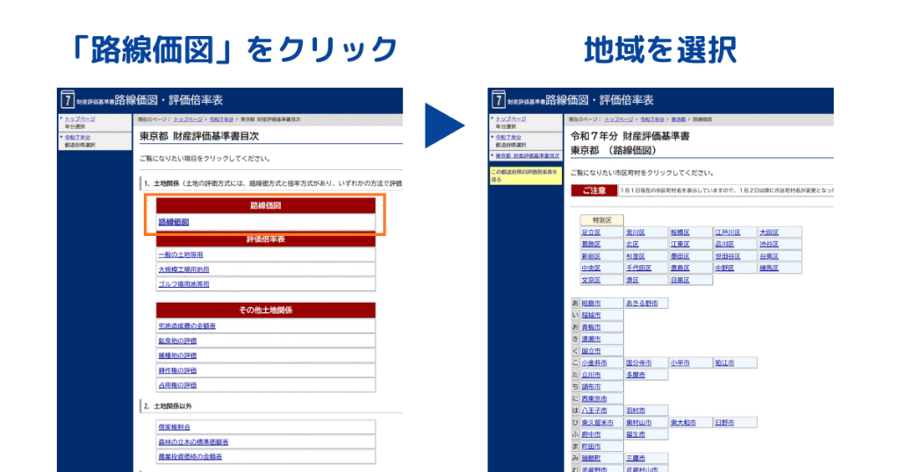Choose 江戸川区 in the ward list

tap(728, 232)
